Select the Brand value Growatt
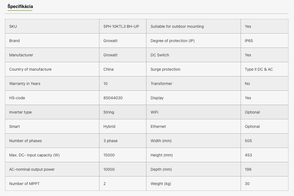 [110, 41]
